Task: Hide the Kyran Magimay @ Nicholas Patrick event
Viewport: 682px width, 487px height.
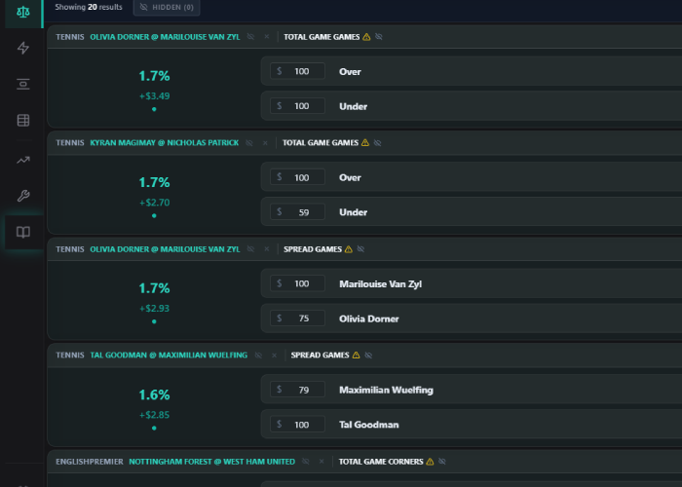Action: click(249, 142)
